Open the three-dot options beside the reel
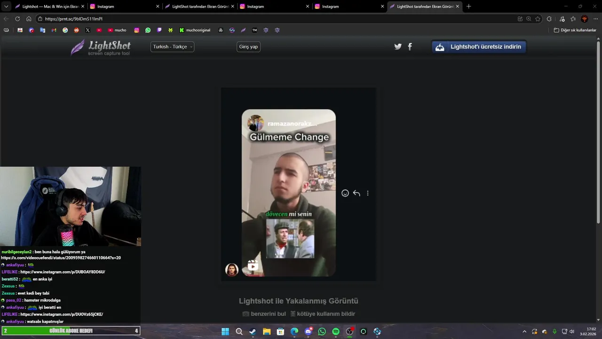This screenshot has height=339, width=602. coord(368,193)
